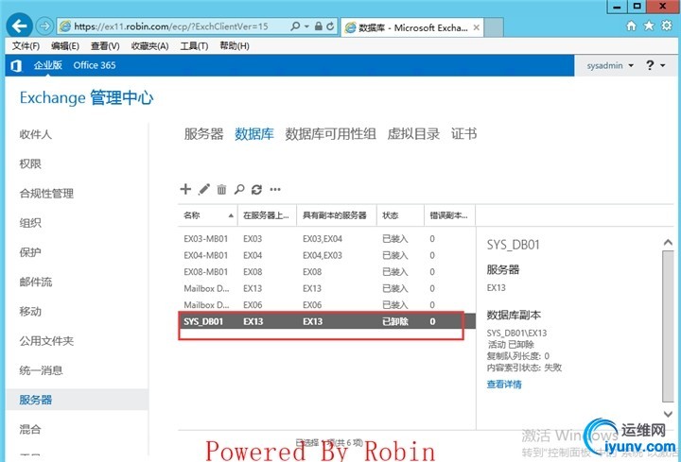Switch to 企业版 tab
The width and height of the screenshot is (681, 462).
(48, 65)
